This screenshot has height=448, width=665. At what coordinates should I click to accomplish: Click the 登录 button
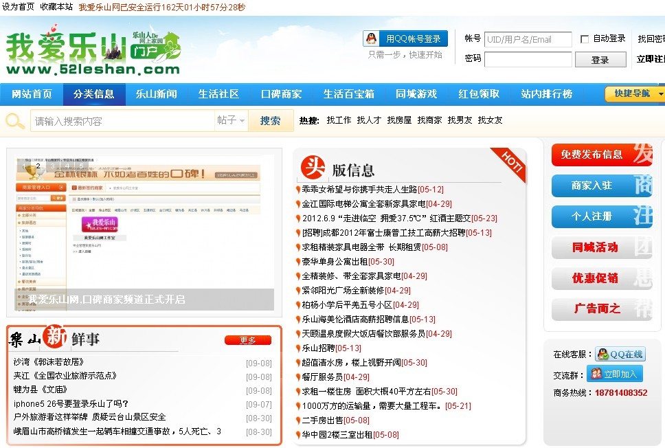click(x=600, y=60)
